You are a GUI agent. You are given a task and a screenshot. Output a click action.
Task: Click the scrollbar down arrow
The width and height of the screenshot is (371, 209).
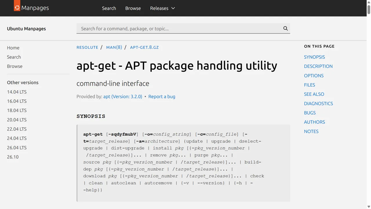pyautogui.click(x=369, y=207)
